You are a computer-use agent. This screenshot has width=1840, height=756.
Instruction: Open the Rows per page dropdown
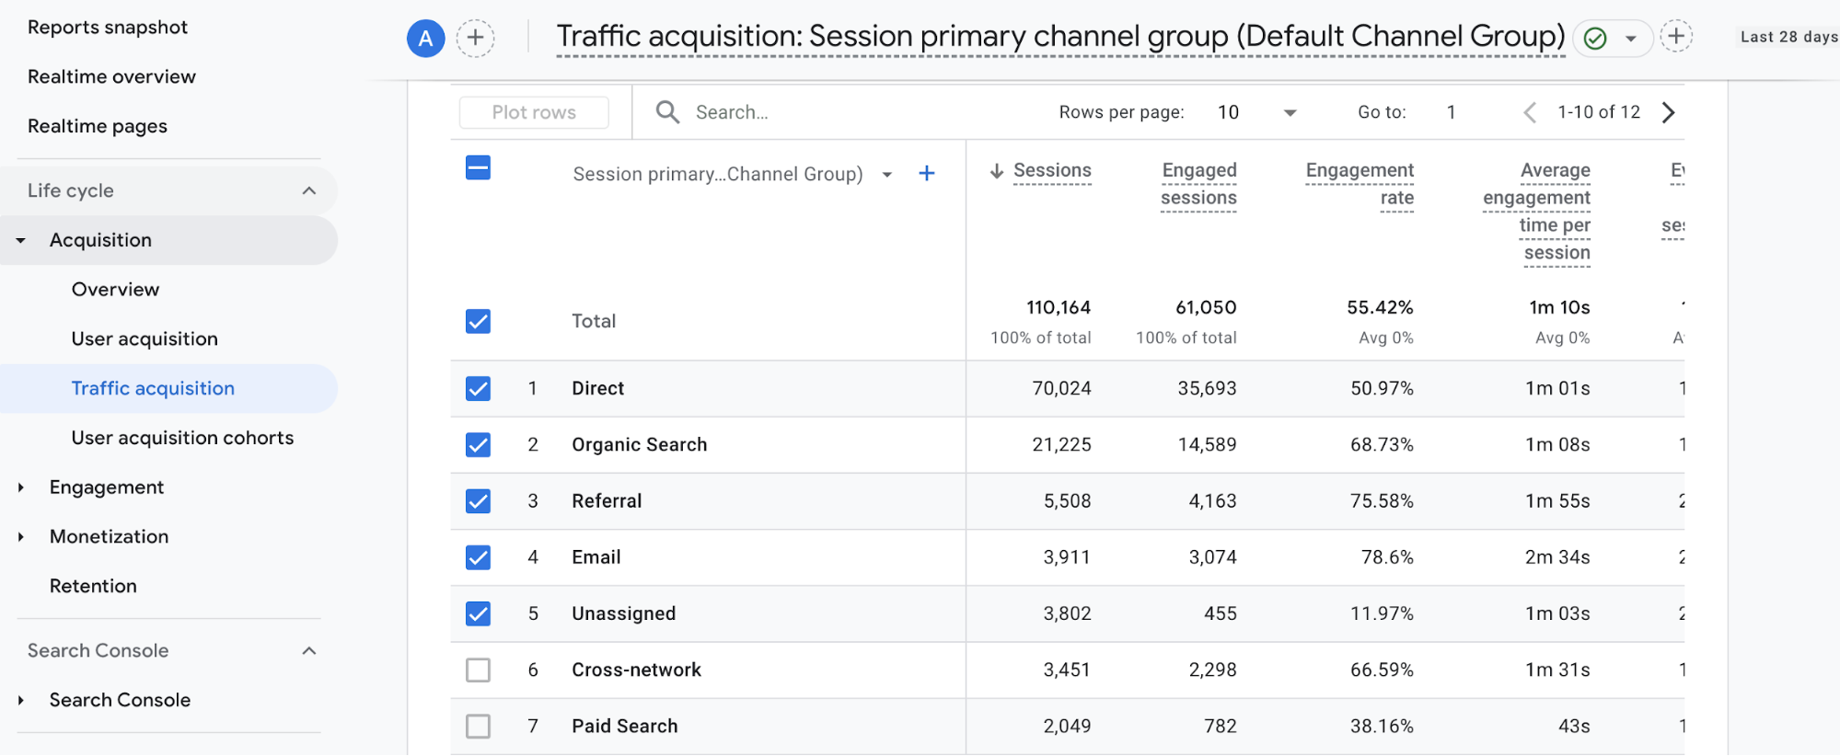pos(1257,112)
